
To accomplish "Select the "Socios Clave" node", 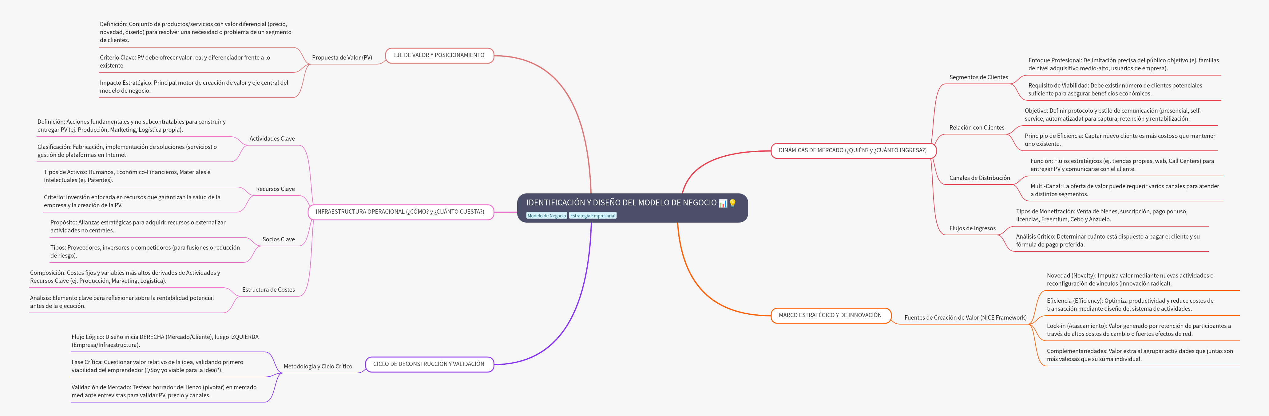I will click(x=279, y=239).
